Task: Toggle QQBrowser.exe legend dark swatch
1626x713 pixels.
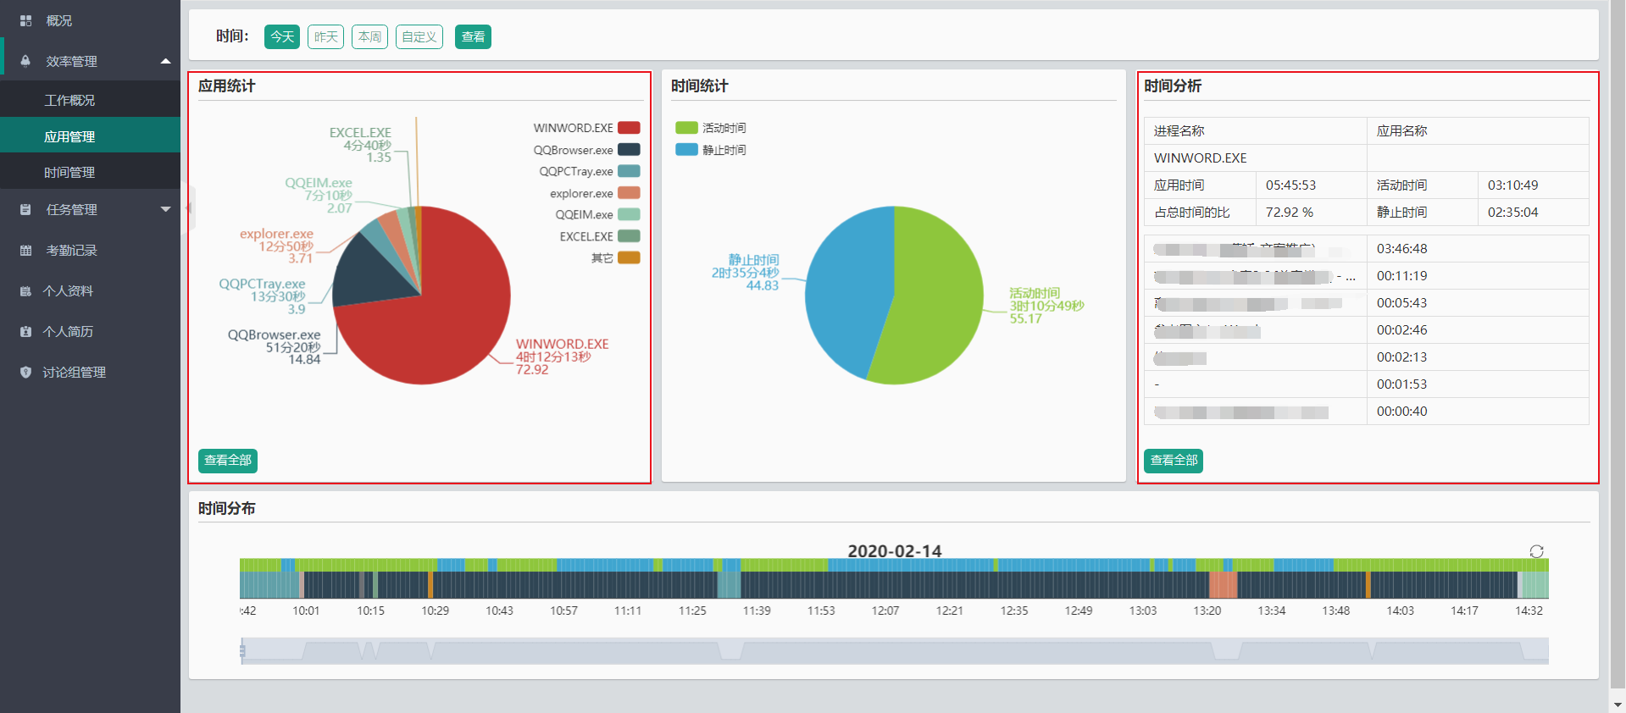Action: pos(629,150)
